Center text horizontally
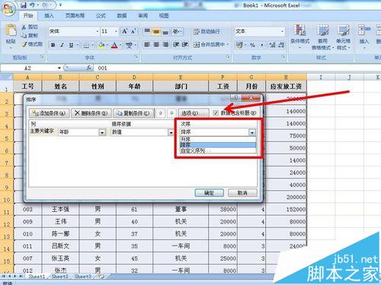The width and height of the screenshot is (381, 285). coord(156,45)
